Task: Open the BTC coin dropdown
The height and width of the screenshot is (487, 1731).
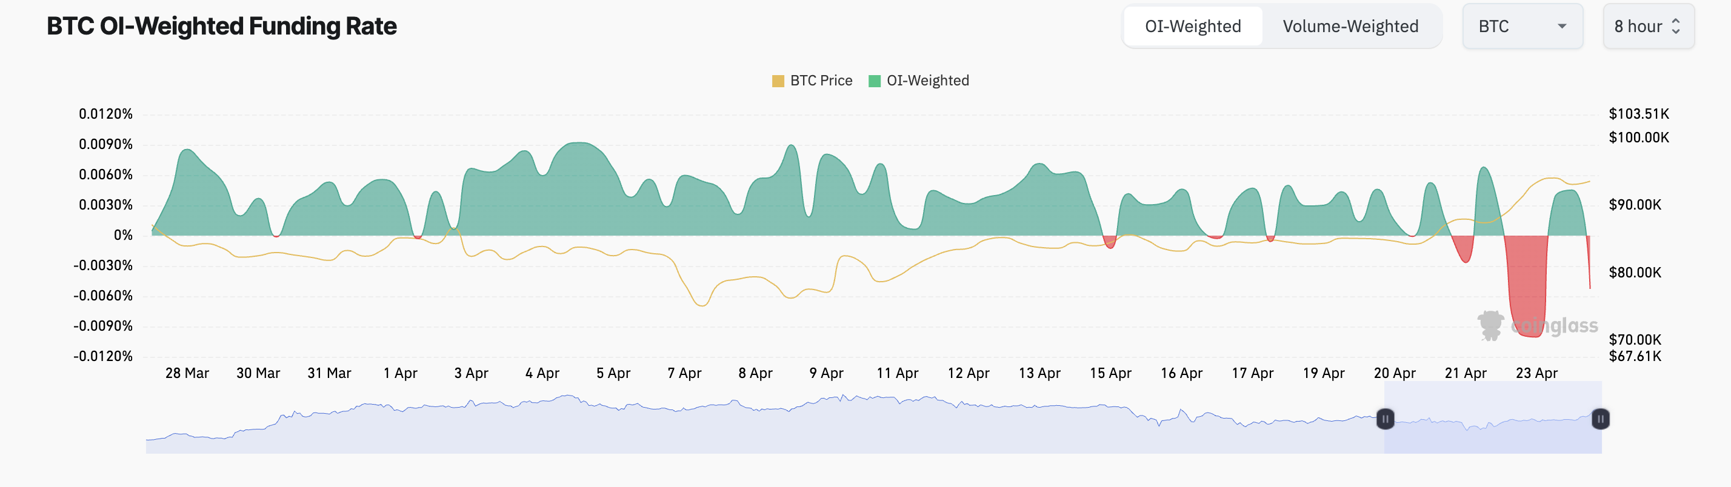Action: [1523, 26]
